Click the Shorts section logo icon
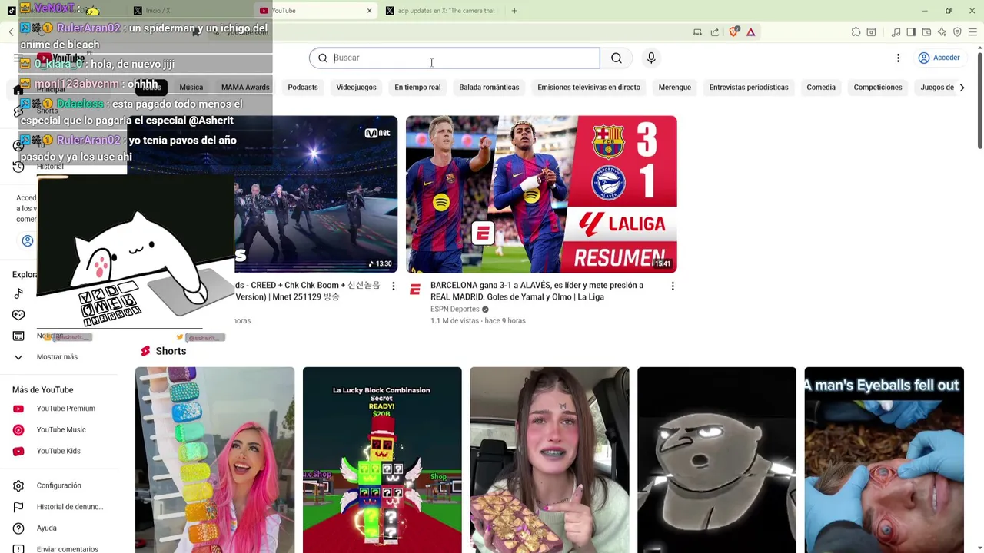Image resolution: width=984 pixels, height=553 pixels. [x=145, y=351]
